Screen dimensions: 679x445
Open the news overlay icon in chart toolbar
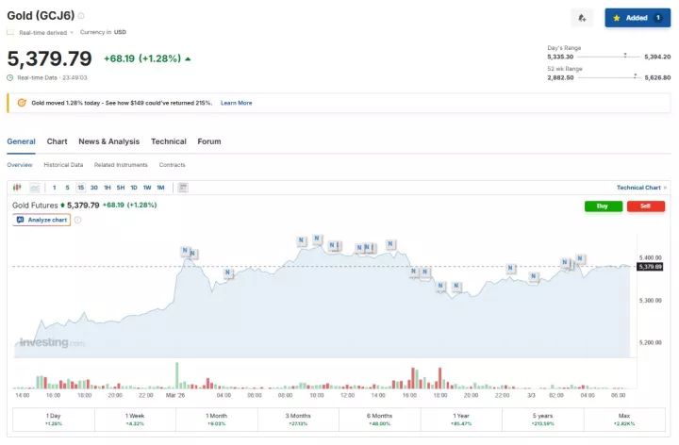point(183,188)
